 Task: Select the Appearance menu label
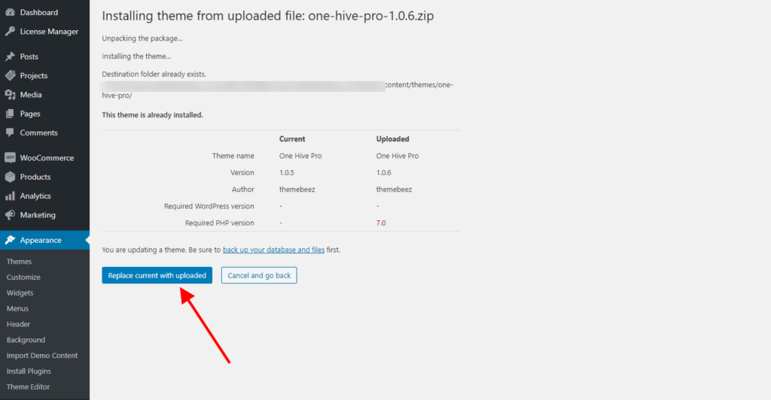click(41, 240)
